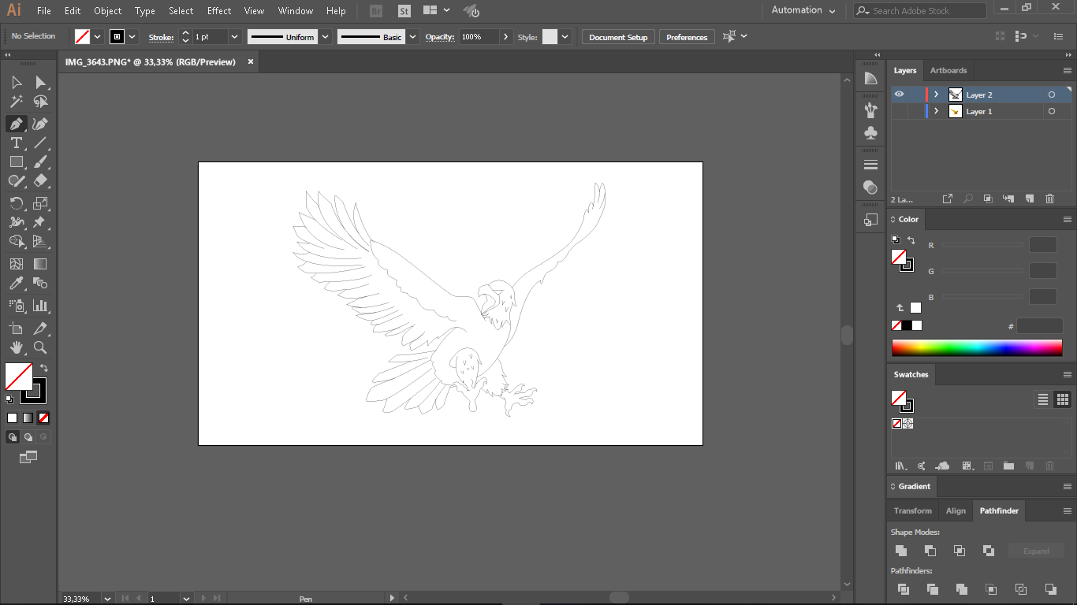Create new layer in Layers panel
1077x605 pixels.
coord(1029,199)
